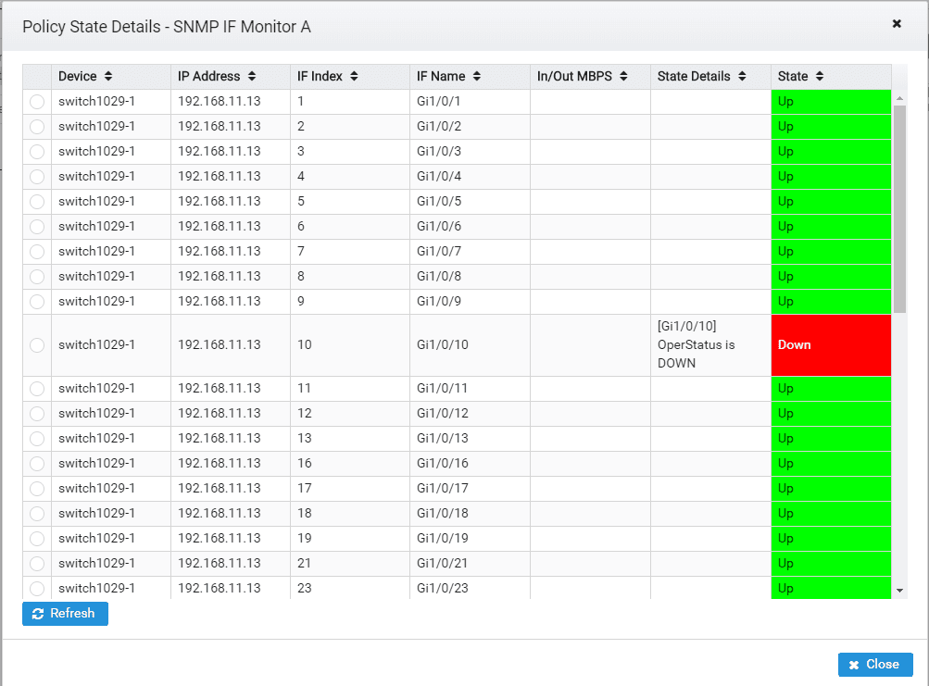
Task: Sort by IF Index column arrows
Action: (354, 77)
